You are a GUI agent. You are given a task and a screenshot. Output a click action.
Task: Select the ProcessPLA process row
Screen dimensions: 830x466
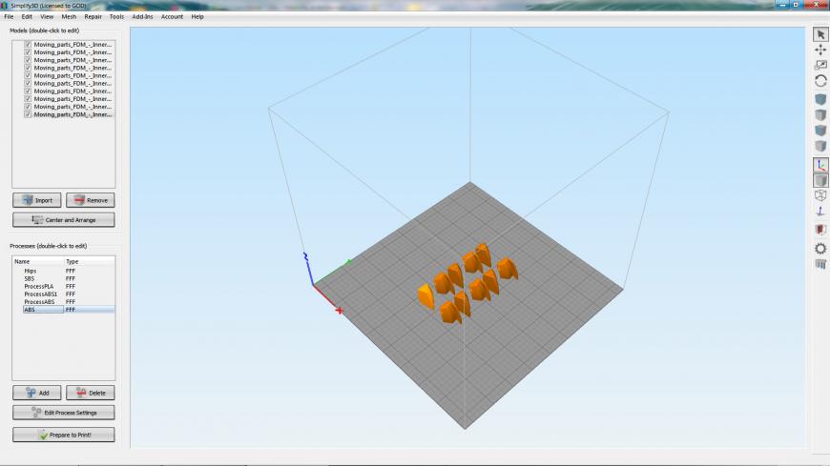click(64, 286)
